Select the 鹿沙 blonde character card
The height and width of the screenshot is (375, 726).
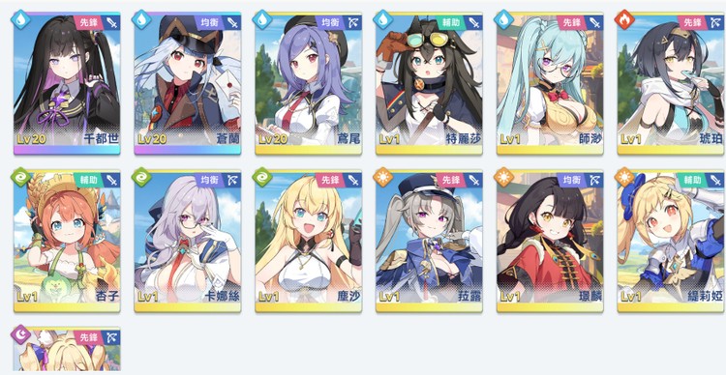point(309,241)
